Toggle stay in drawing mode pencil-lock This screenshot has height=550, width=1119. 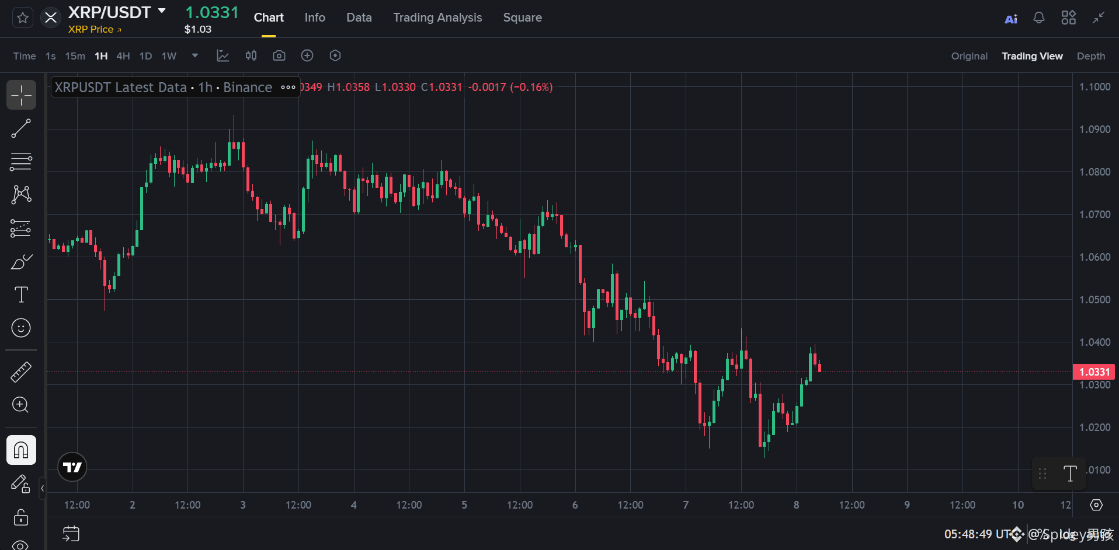(21, 484)
